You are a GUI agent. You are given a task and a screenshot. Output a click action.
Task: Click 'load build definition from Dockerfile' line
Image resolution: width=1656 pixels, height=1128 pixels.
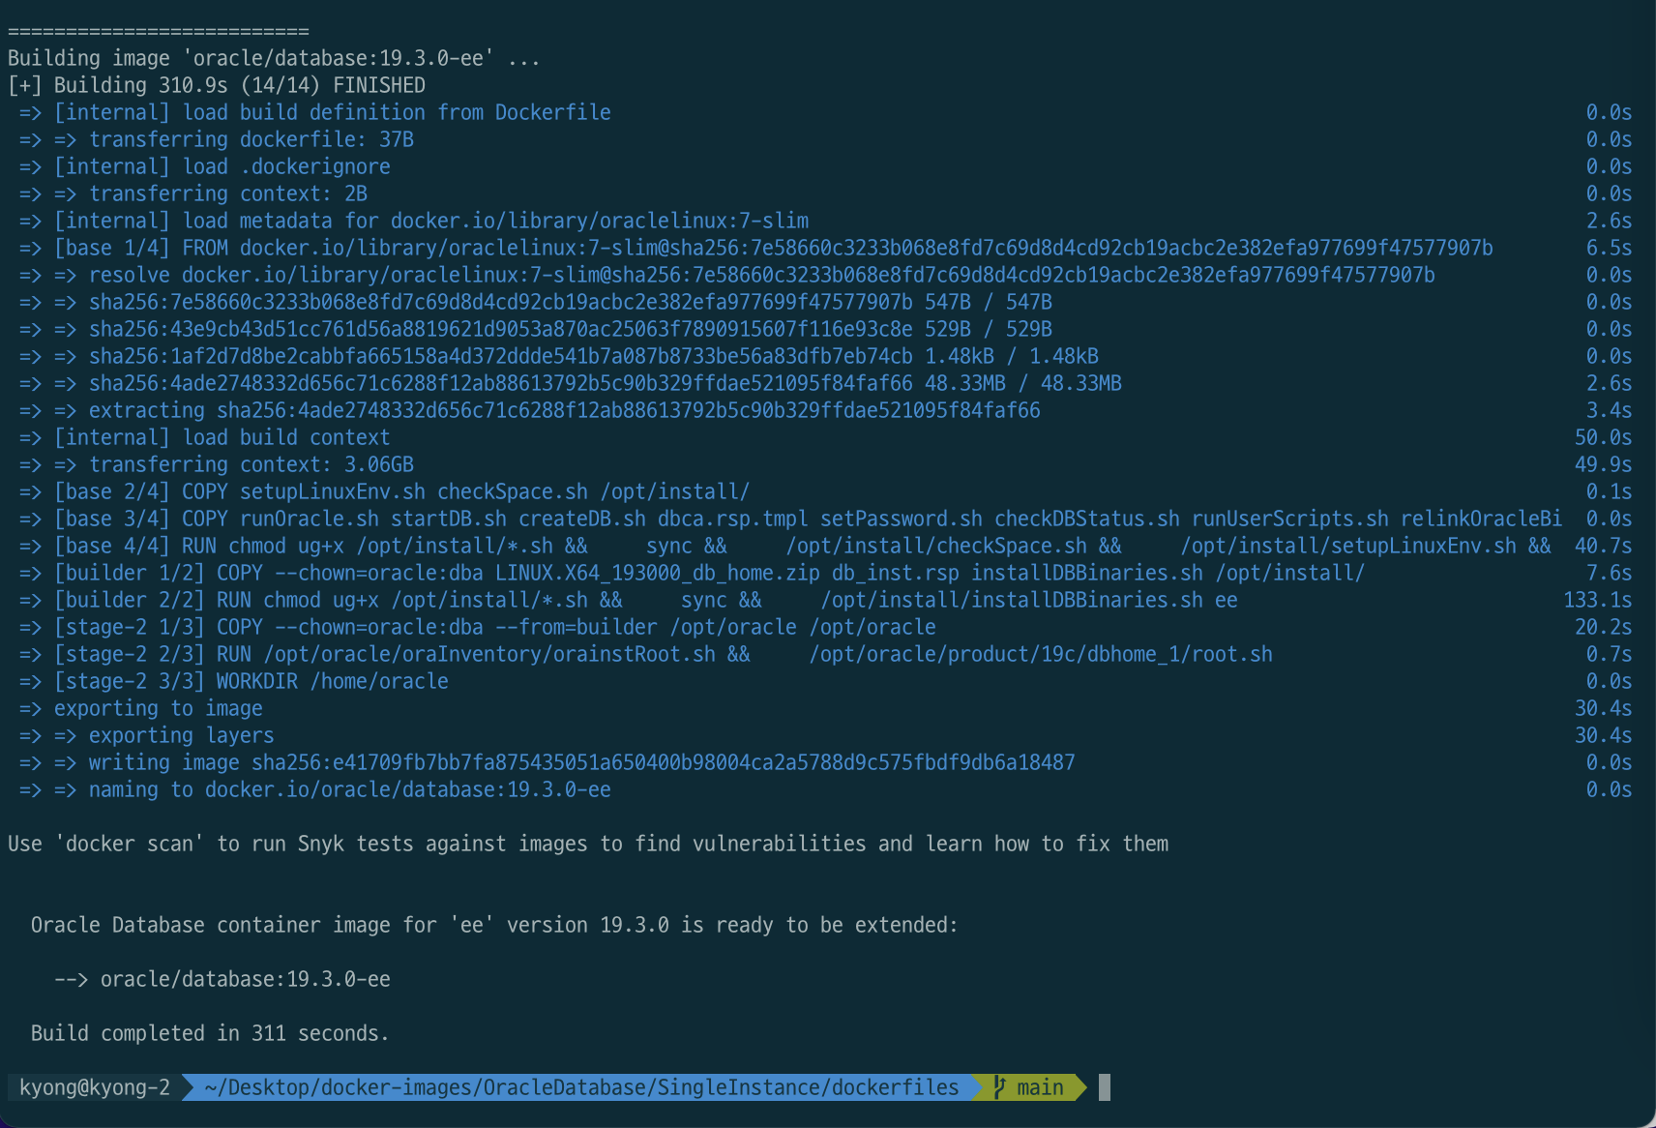315,112
